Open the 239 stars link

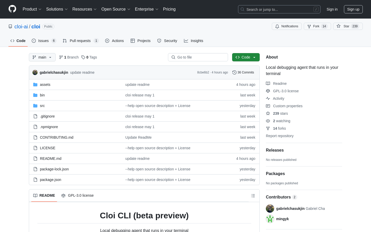pos(280,113)
